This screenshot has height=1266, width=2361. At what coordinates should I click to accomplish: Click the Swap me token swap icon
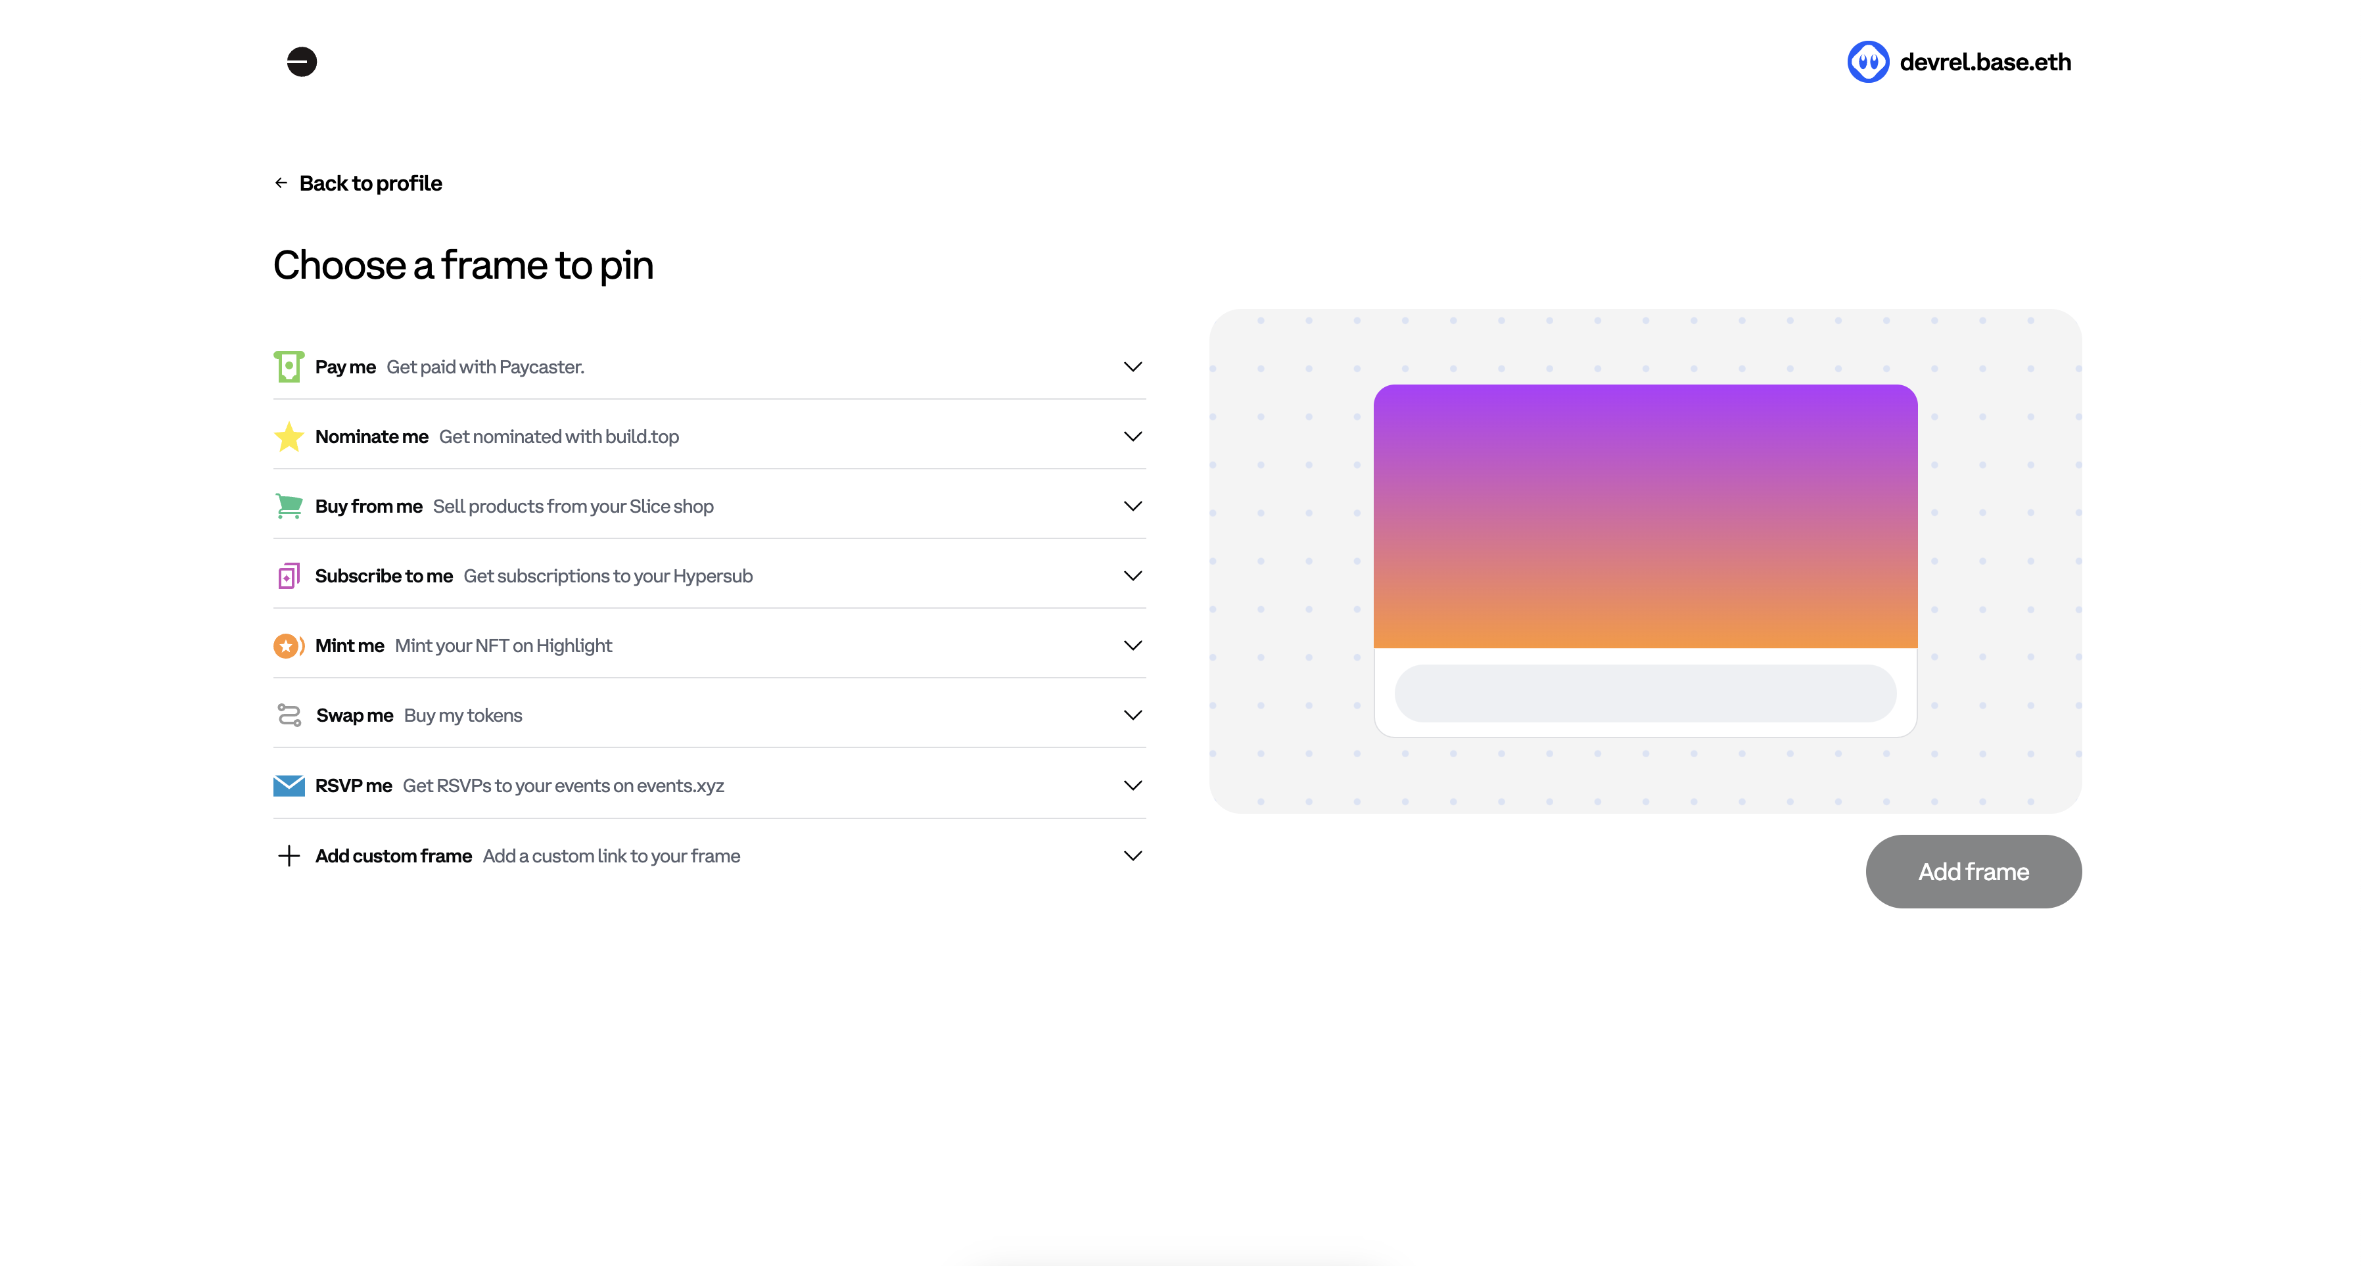pos(289,714)
